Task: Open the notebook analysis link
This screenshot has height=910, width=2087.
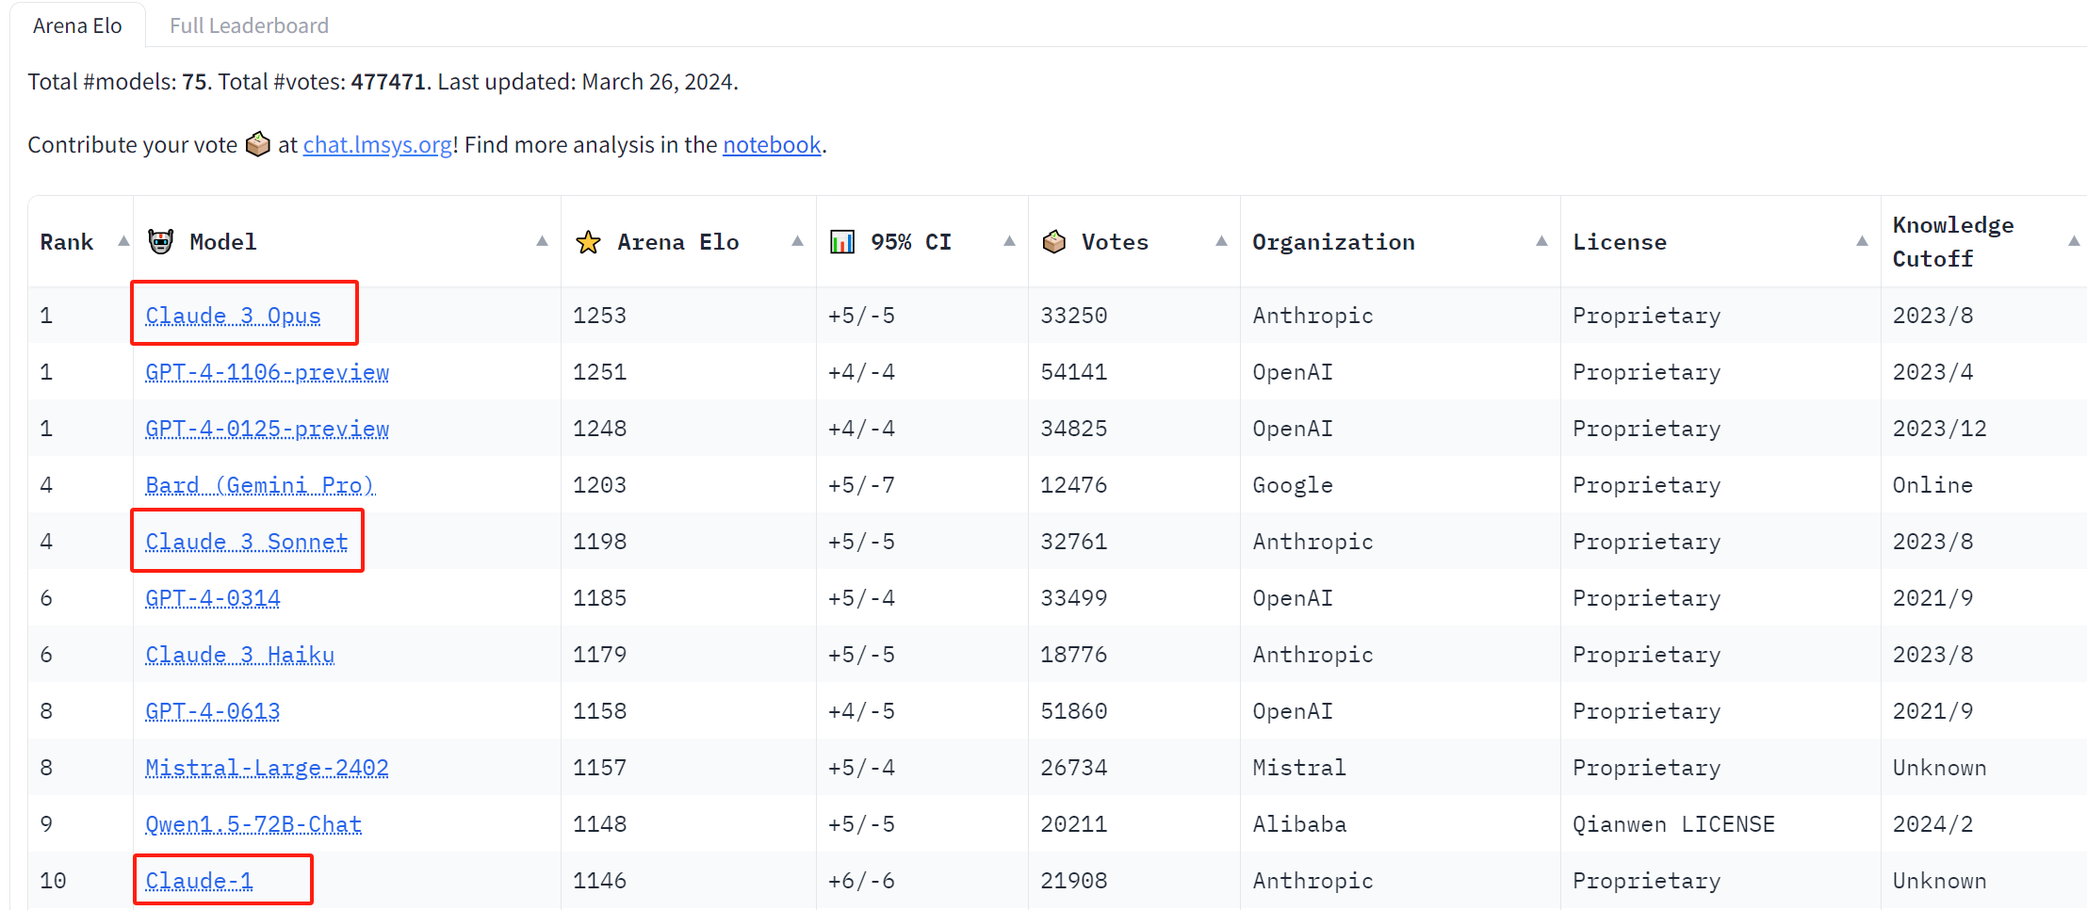Action: tap(772, 145)
